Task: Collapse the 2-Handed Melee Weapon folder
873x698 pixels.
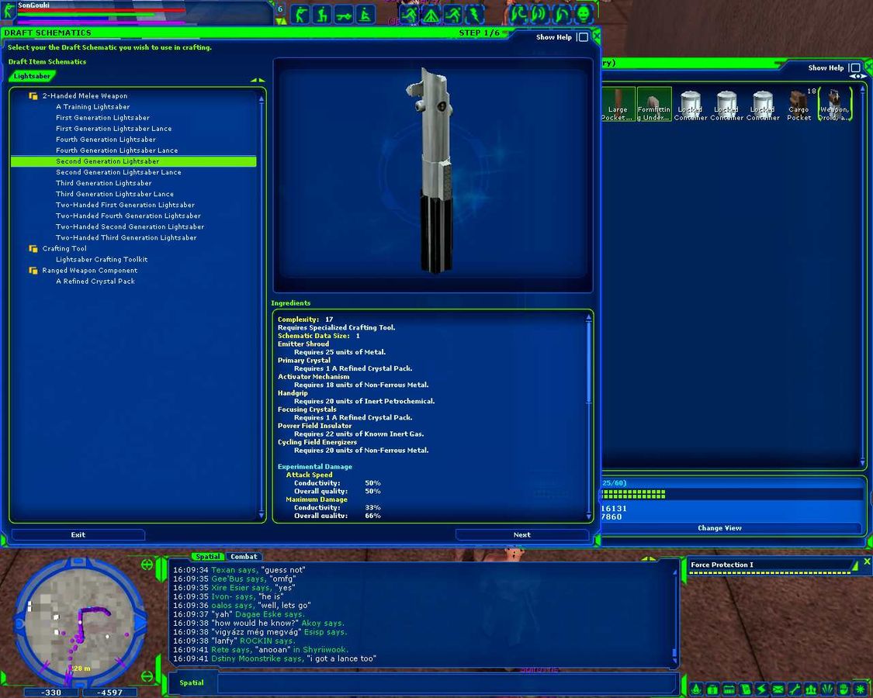Action: [x=33, y=96]
